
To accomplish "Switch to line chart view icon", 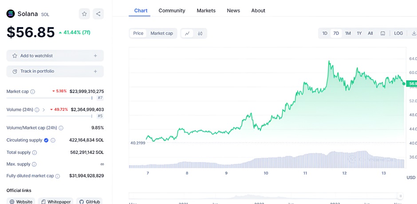I will point(187,33).
